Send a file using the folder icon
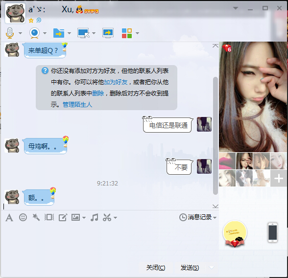This screenshot has height=278, width=288. (x=59, y=33)
